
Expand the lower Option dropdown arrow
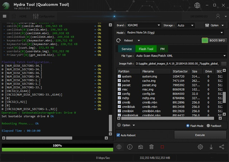tap(133, 125)
